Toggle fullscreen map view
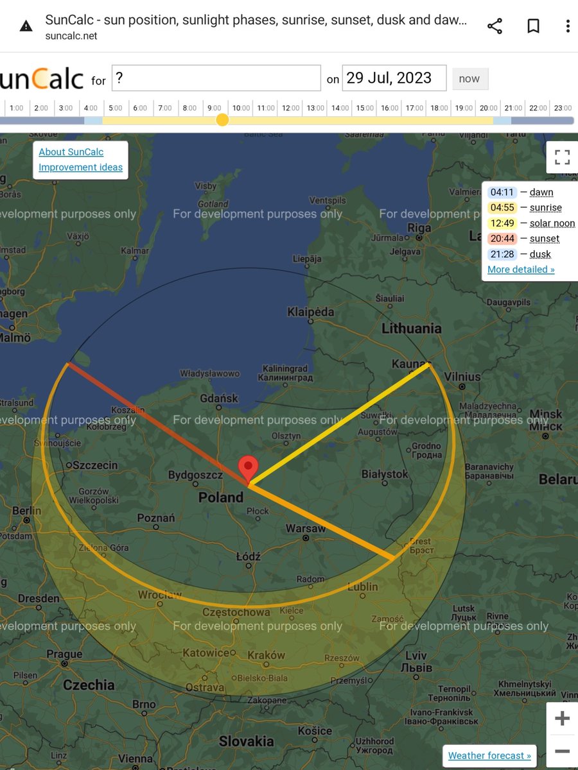578x770 pixels. pyautogui.click(x=562, y=157)
